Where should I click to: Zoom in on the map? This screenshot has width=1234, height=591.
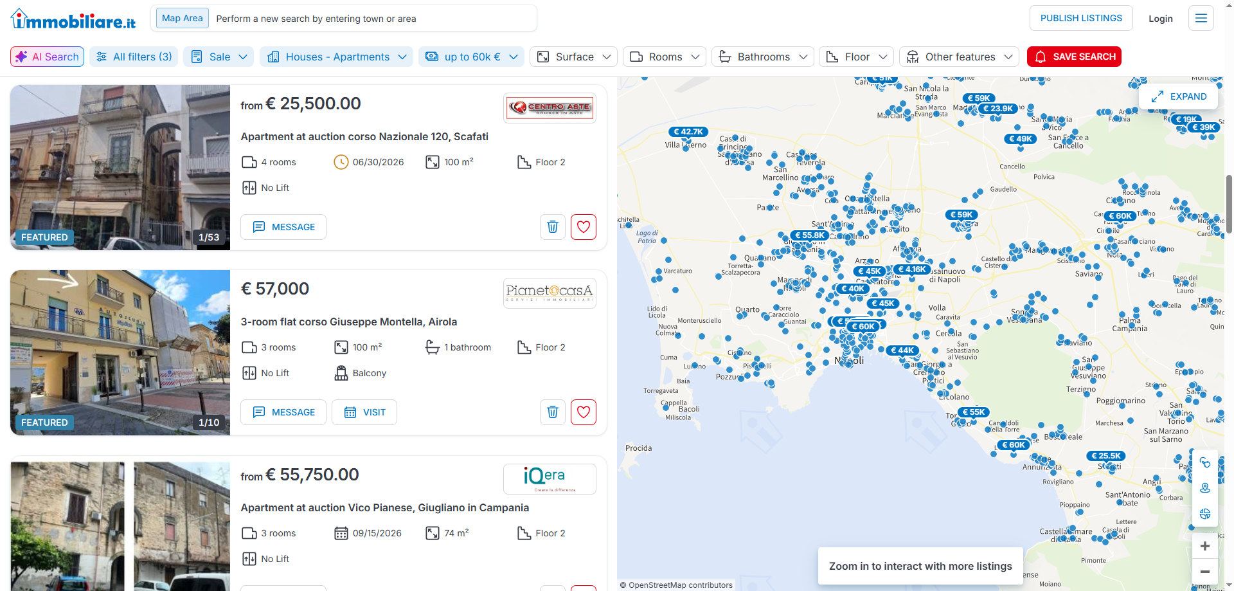(1205, 546)
